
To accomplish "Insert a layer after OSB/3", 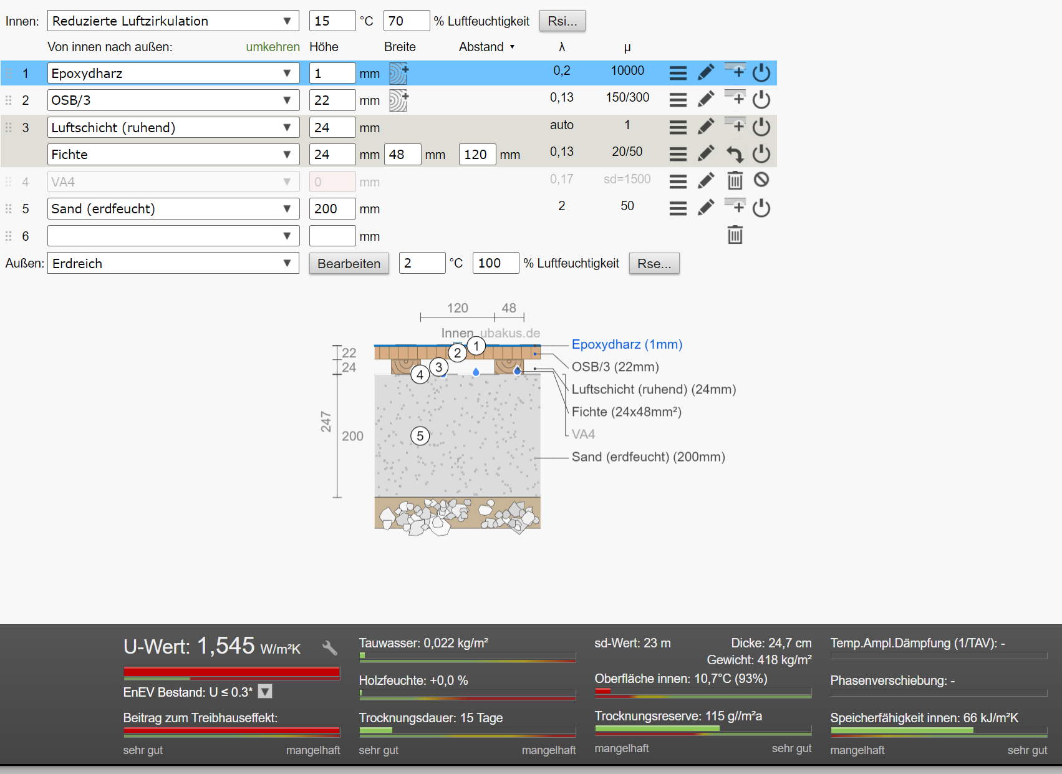I will click(x=735, y=97).
